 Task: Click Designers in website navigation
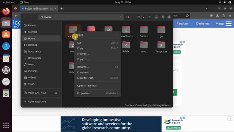pyautogui.click(x=203, y=23)
